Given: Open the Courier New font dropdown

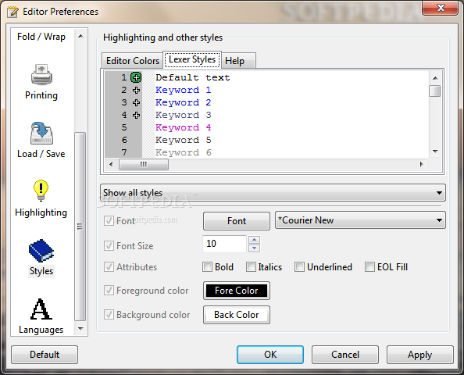Looking at the screenshot, I should coord(360,220).
